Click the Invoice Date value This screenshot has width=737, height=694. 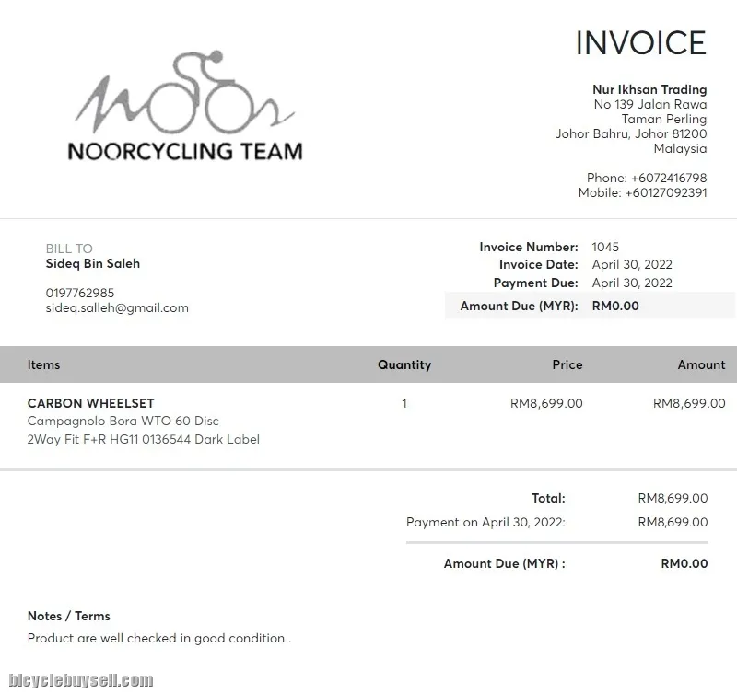pyautogui.click(x=632, y=264)
